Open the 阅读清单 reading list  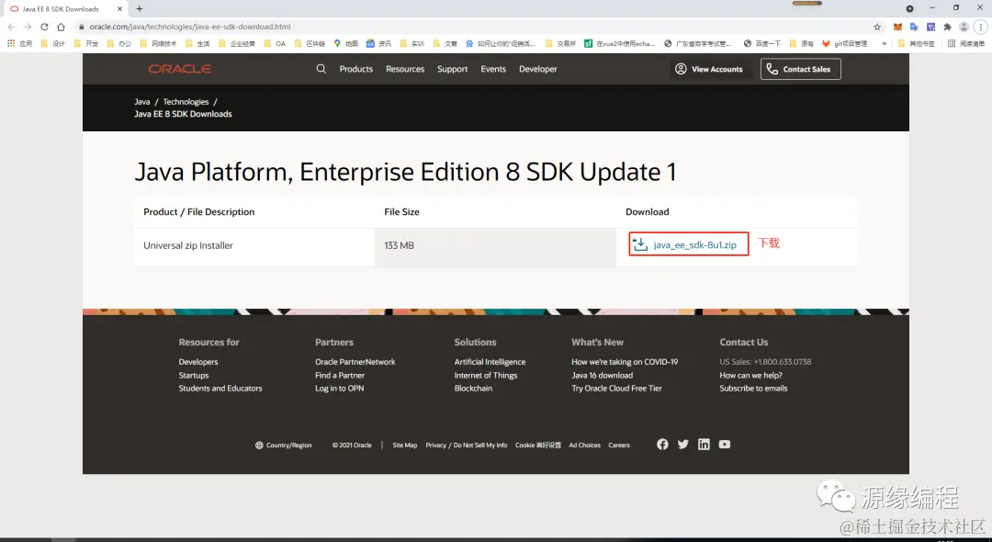[x=966, y=44]
